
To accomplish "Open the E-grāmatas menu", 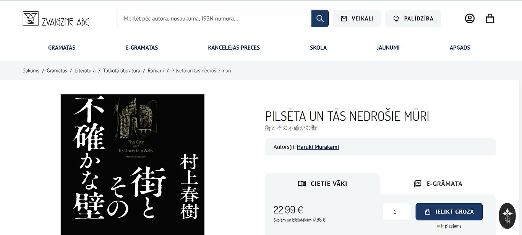I will pos(141,48).
